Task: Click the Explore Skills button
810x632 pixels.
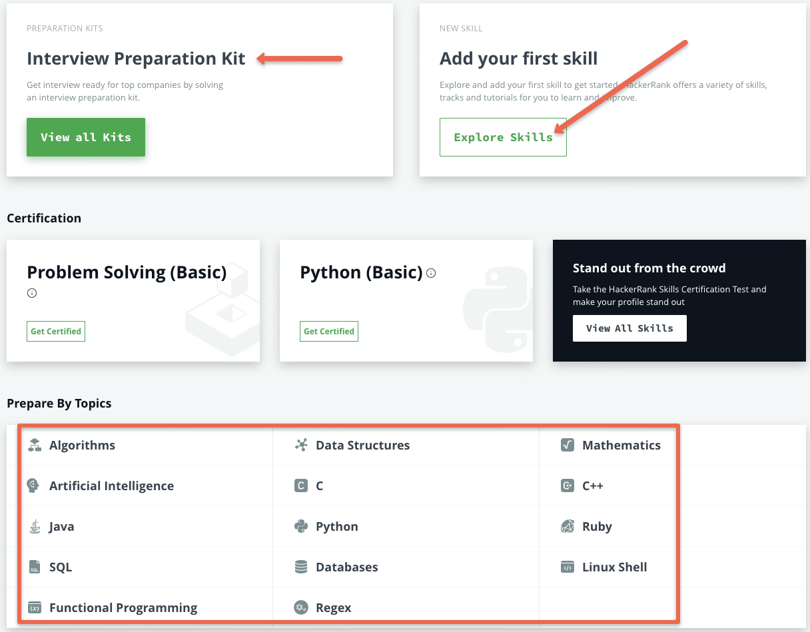Action: coord(503,137)
